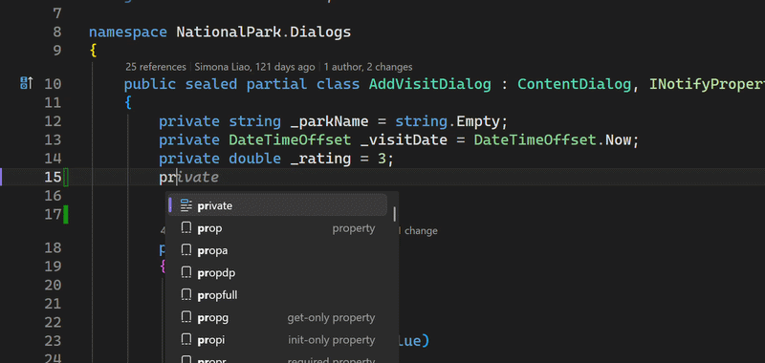Click the 'init-only property' description text

tap(332, 340)
